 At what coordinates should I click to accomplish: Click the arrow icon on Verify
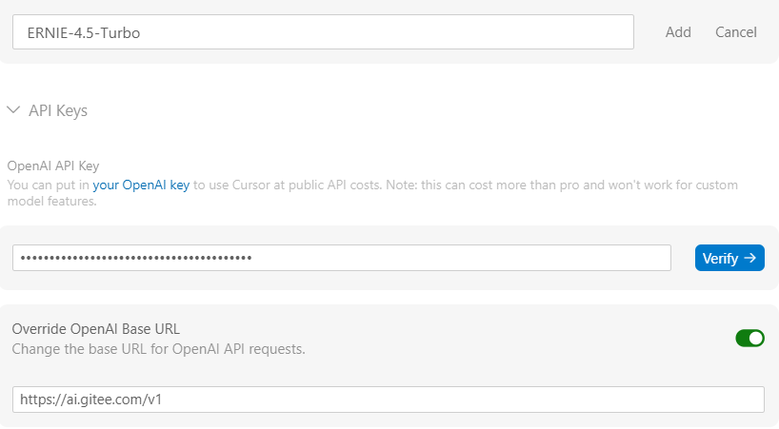click(749, 258)
